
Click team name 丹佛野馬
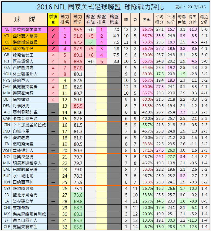pos(21,106)
